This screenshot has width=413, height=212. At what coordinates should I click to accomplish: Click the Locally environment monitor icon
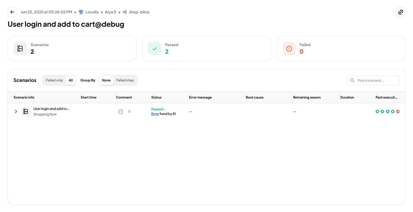[x=81, y=12]
